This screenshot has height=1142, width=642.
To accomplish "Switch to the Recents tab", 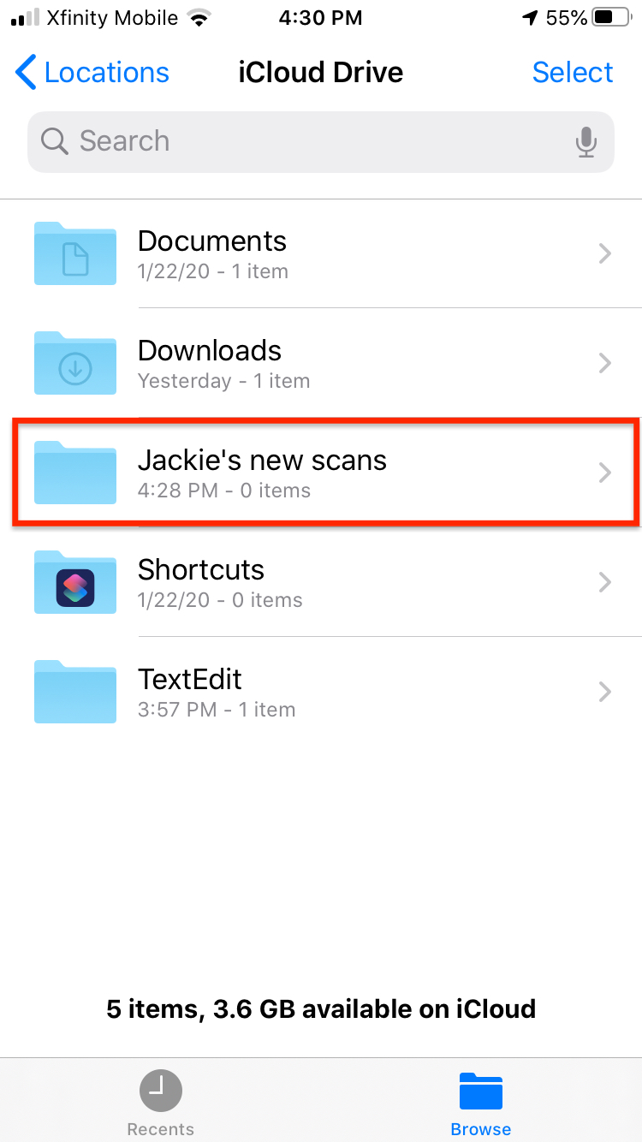I will (x=160, y=1103).
